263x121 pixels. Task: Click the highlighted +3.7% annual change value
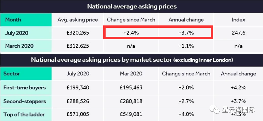pyautogui.click(x=186, y=33)
